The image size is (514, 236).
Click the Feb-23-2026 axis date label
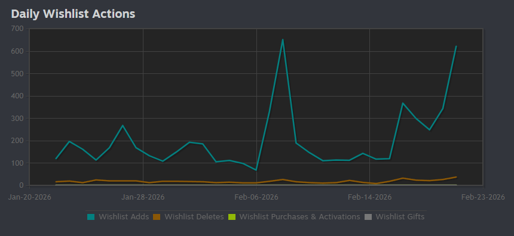pos(483,197)
